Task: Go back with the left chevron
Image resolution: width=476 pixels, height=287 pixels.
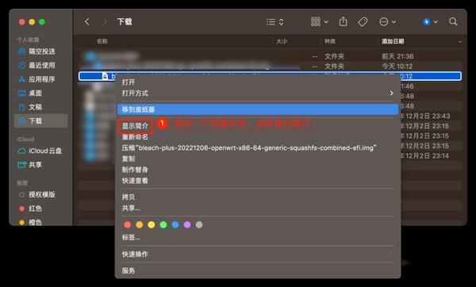Action: pyautogui.click(x=87, y=22)
